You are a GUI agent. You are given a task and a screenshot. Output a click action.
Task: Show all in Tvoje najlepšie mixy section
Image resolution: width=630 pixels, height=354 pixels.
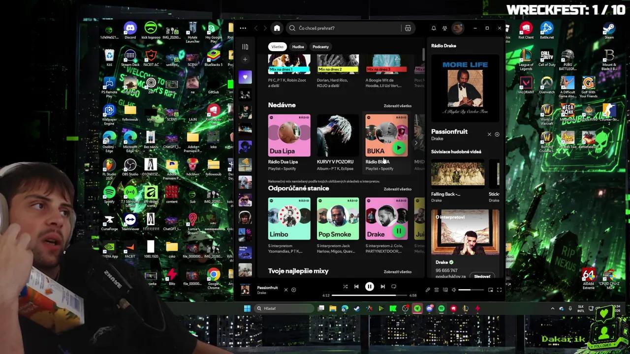(398, 271)
